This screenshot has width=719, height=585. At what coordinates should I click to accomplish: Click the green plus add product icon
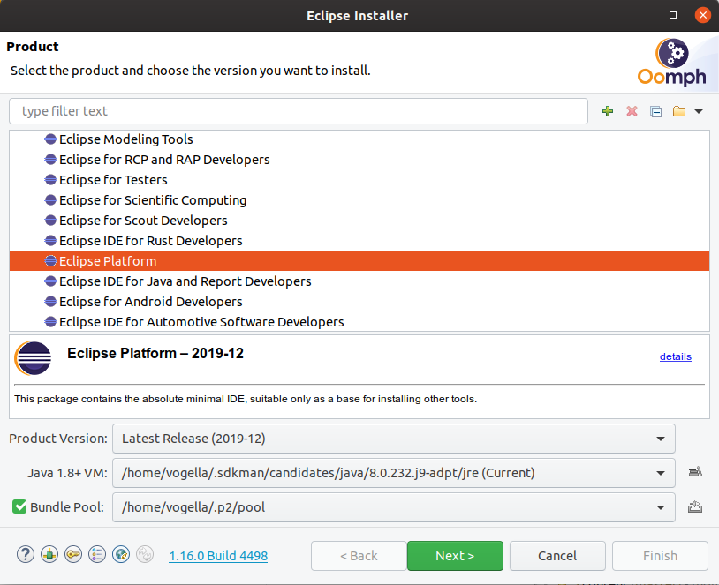pos(608,111)
